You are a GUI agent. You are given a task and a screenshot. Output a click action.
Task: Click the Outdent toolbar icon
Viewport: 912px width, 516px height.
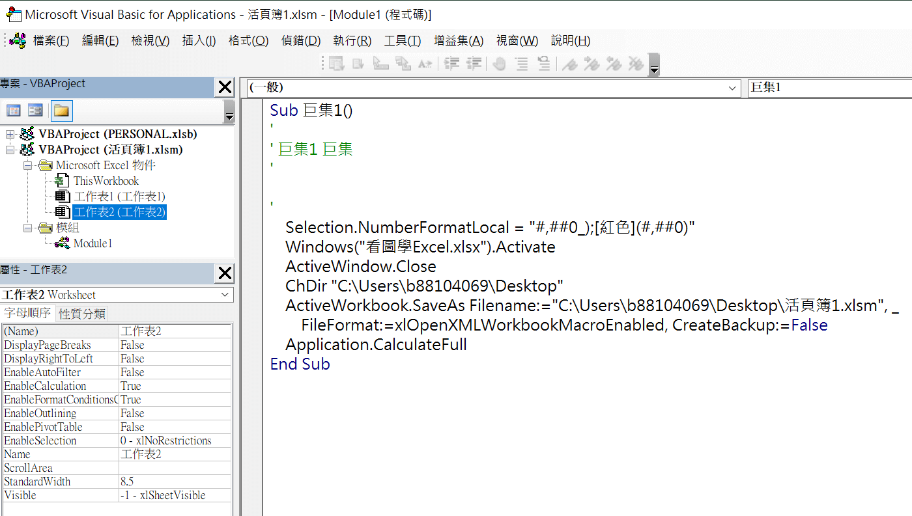click(x=474, y=63)
